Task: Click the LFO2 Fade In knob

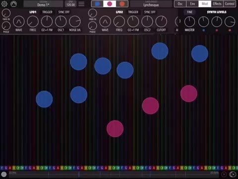Action: (x=93, y=13)
